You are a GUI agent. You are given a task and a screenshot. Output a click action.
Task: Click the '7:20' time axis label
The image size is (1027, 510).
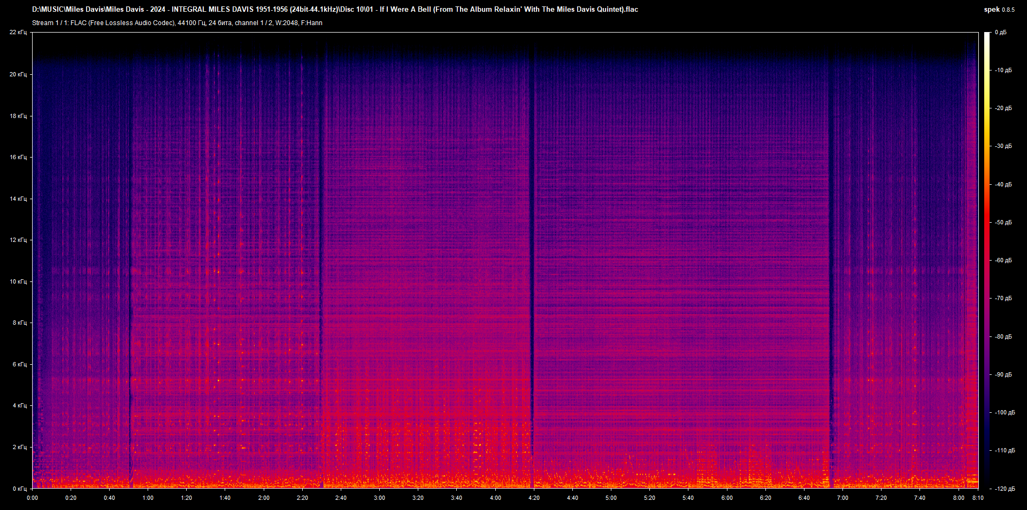pyautogui.click(x=881, y=498)
